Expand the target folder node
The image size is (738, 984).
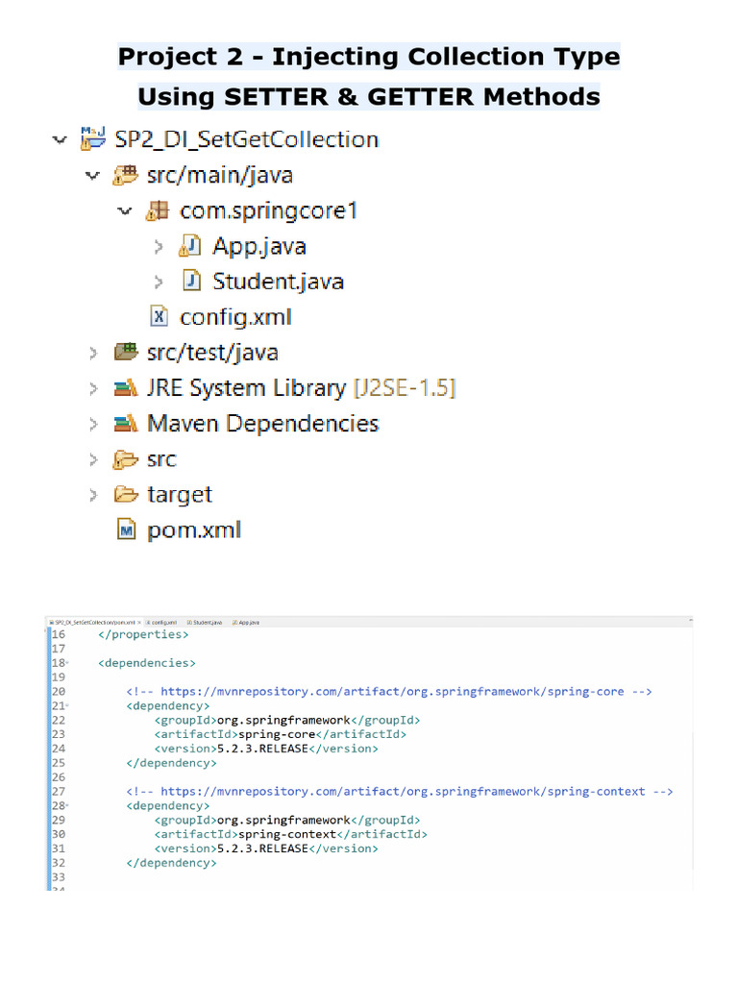pos(93,495)
